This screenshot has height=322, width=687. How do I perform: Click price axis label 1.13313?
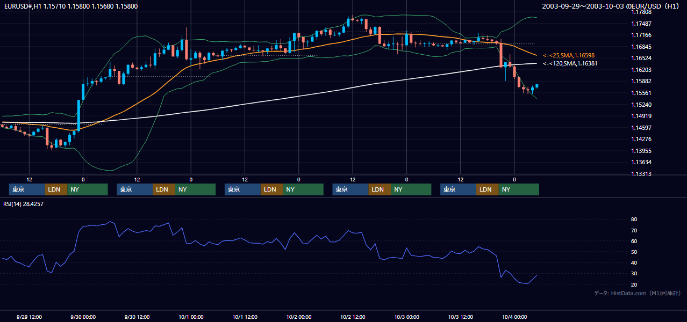click(x=641, y=174)
